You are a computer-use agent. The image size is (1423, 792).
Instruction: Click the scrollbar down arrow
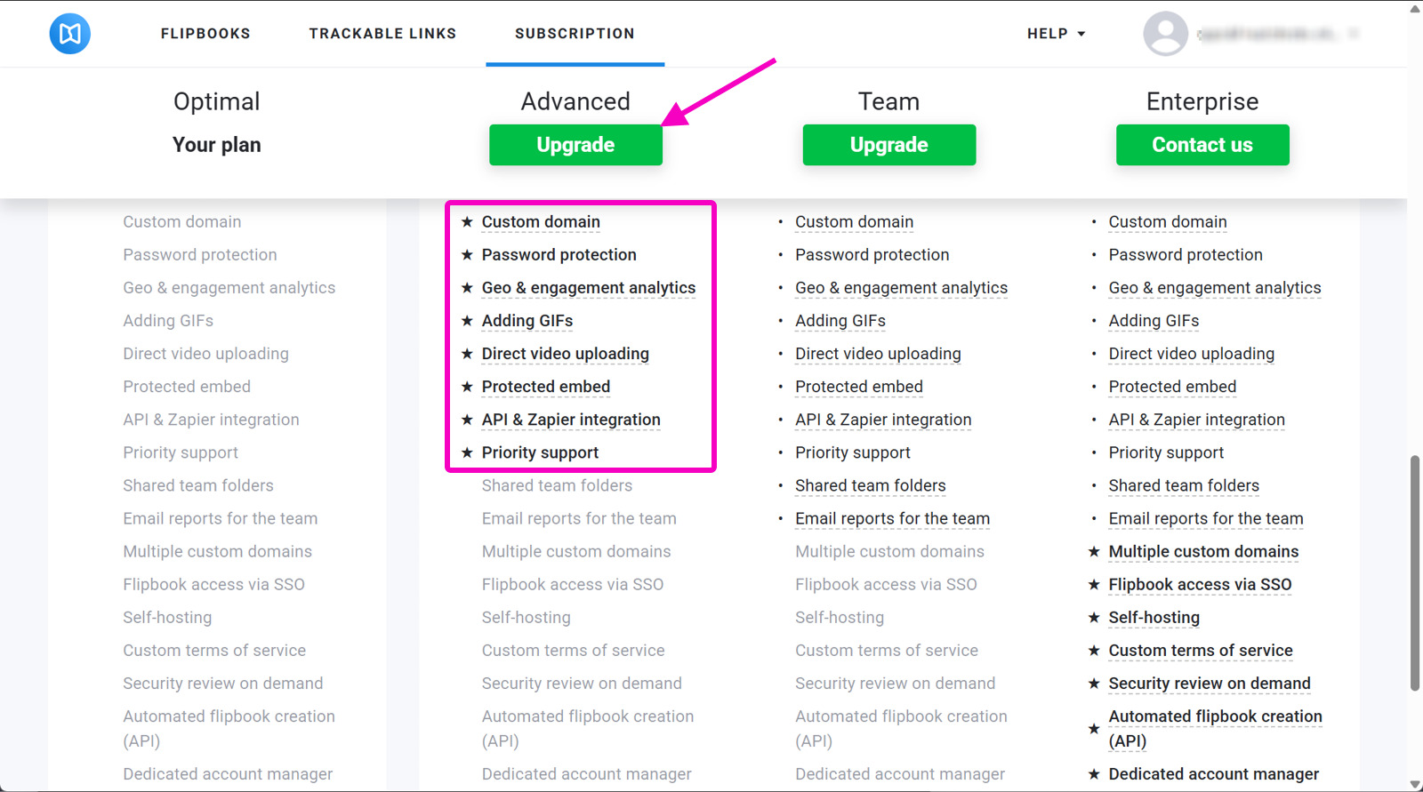tap(1415, 784)
